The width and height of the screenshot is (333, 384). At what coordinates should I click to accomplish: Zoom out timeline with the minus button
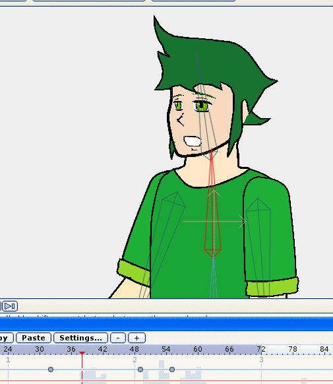(118, 338)
